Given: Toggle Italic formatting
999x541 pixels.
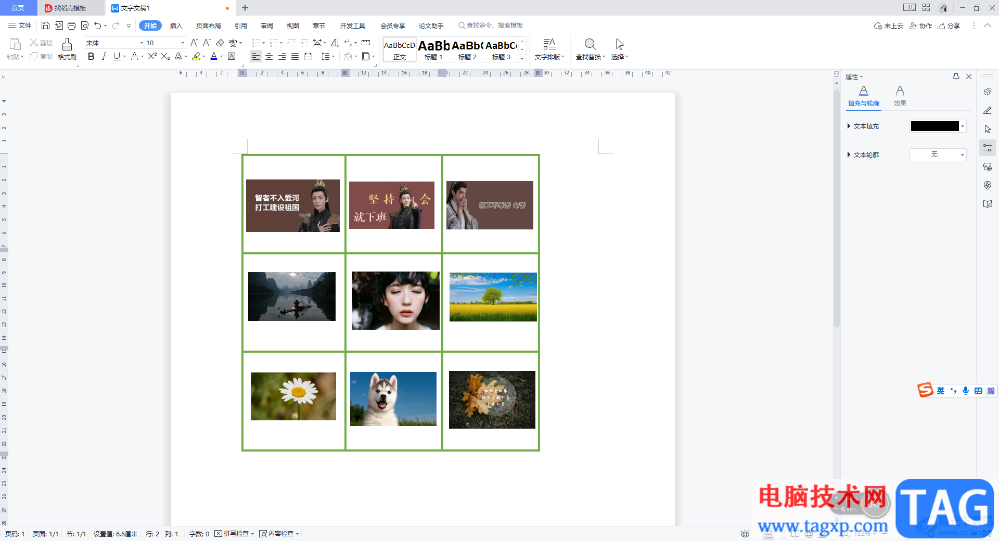Looking at the screenshot, I should coord(104,56).
